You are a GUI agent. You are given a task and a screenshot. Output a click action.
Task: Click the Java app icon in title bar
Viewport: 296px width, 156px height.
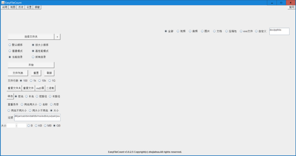3,3
